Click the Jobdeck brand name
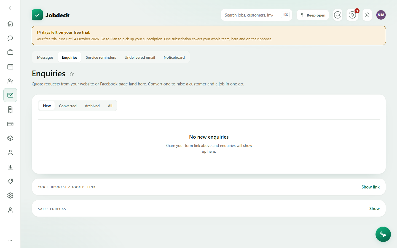 (x=57, y=15)
